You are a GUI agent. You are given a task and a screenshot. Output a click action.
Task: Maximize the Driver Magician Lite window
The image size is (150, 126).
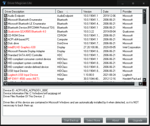click(x=133, y=3)
